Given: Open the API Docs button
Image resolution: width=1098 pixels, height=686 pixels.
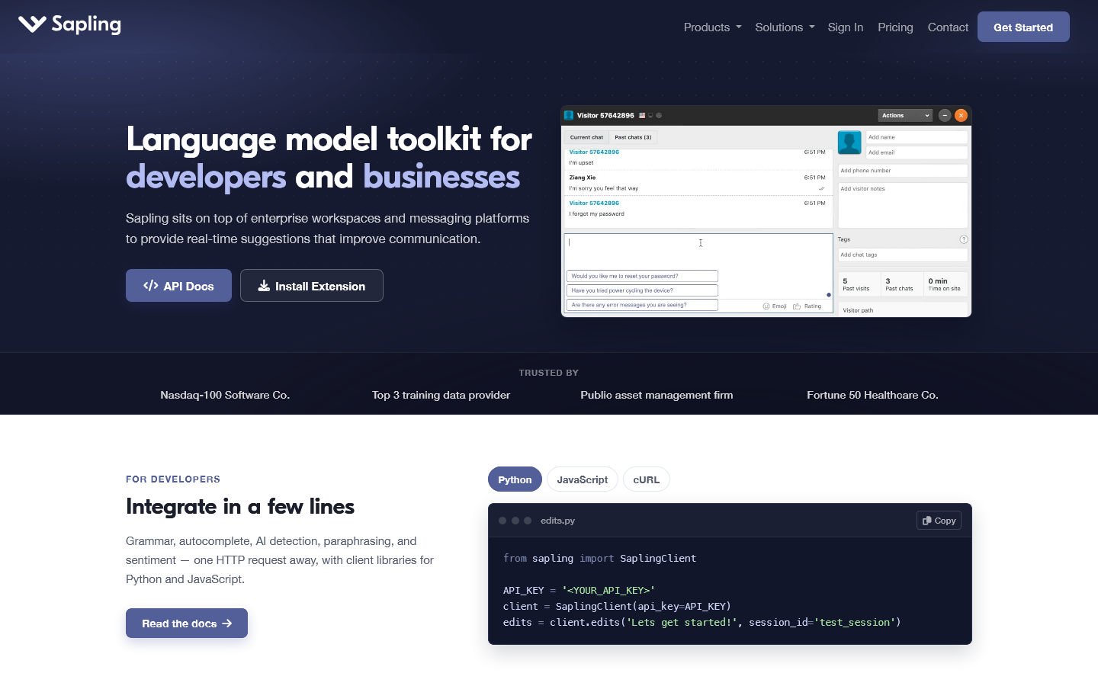Looking at the screenshot, I should point(178,286).
